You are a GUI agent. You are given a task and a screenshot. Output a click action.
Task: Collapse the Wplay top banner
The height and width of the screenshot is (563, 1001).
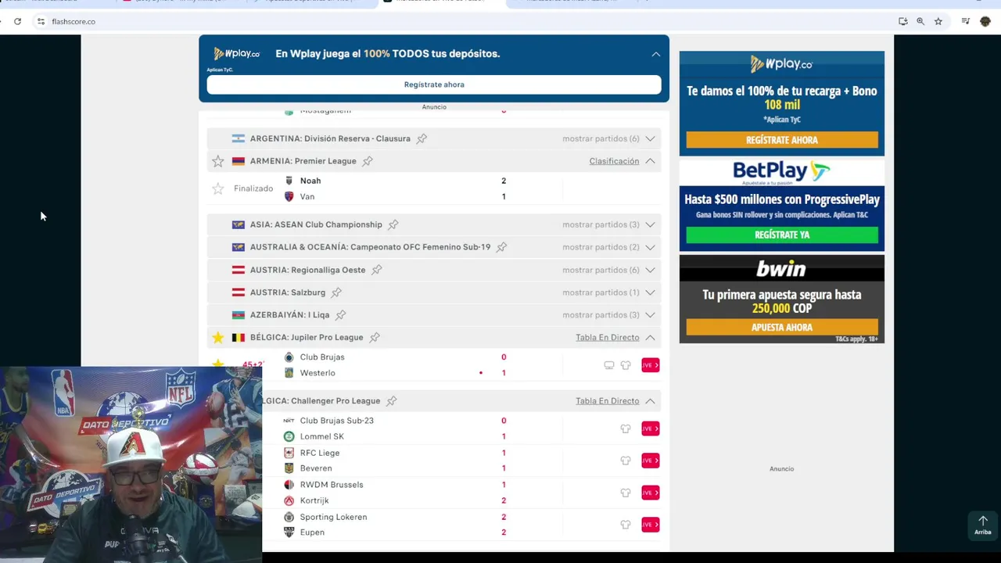pyautogui.click(x=656, y=54)
